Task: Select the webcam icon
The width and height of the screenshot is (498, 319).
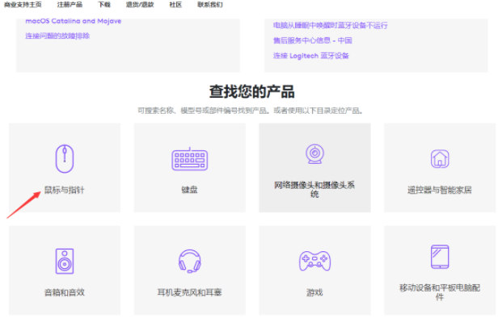Action: pyautogui.click(x=314, y=154)
